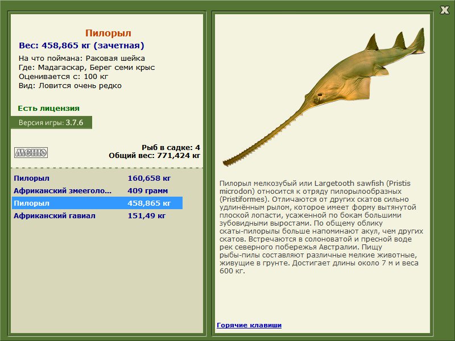Click the Оценивается с: 100 кг line
Image resolution: width=455 pixels, height=341 pixels.
pyautogui.click(x=63, y=77)
